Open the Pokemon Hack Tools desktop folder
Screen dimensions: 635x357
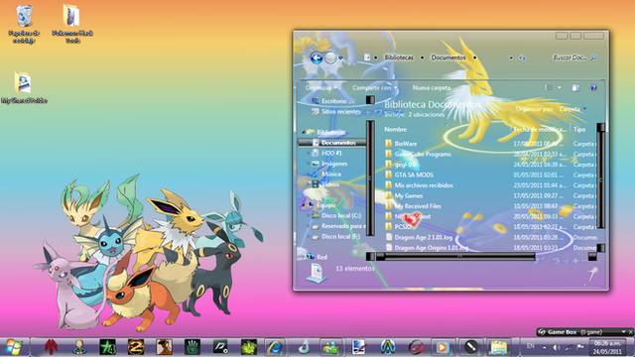[72, 24]
